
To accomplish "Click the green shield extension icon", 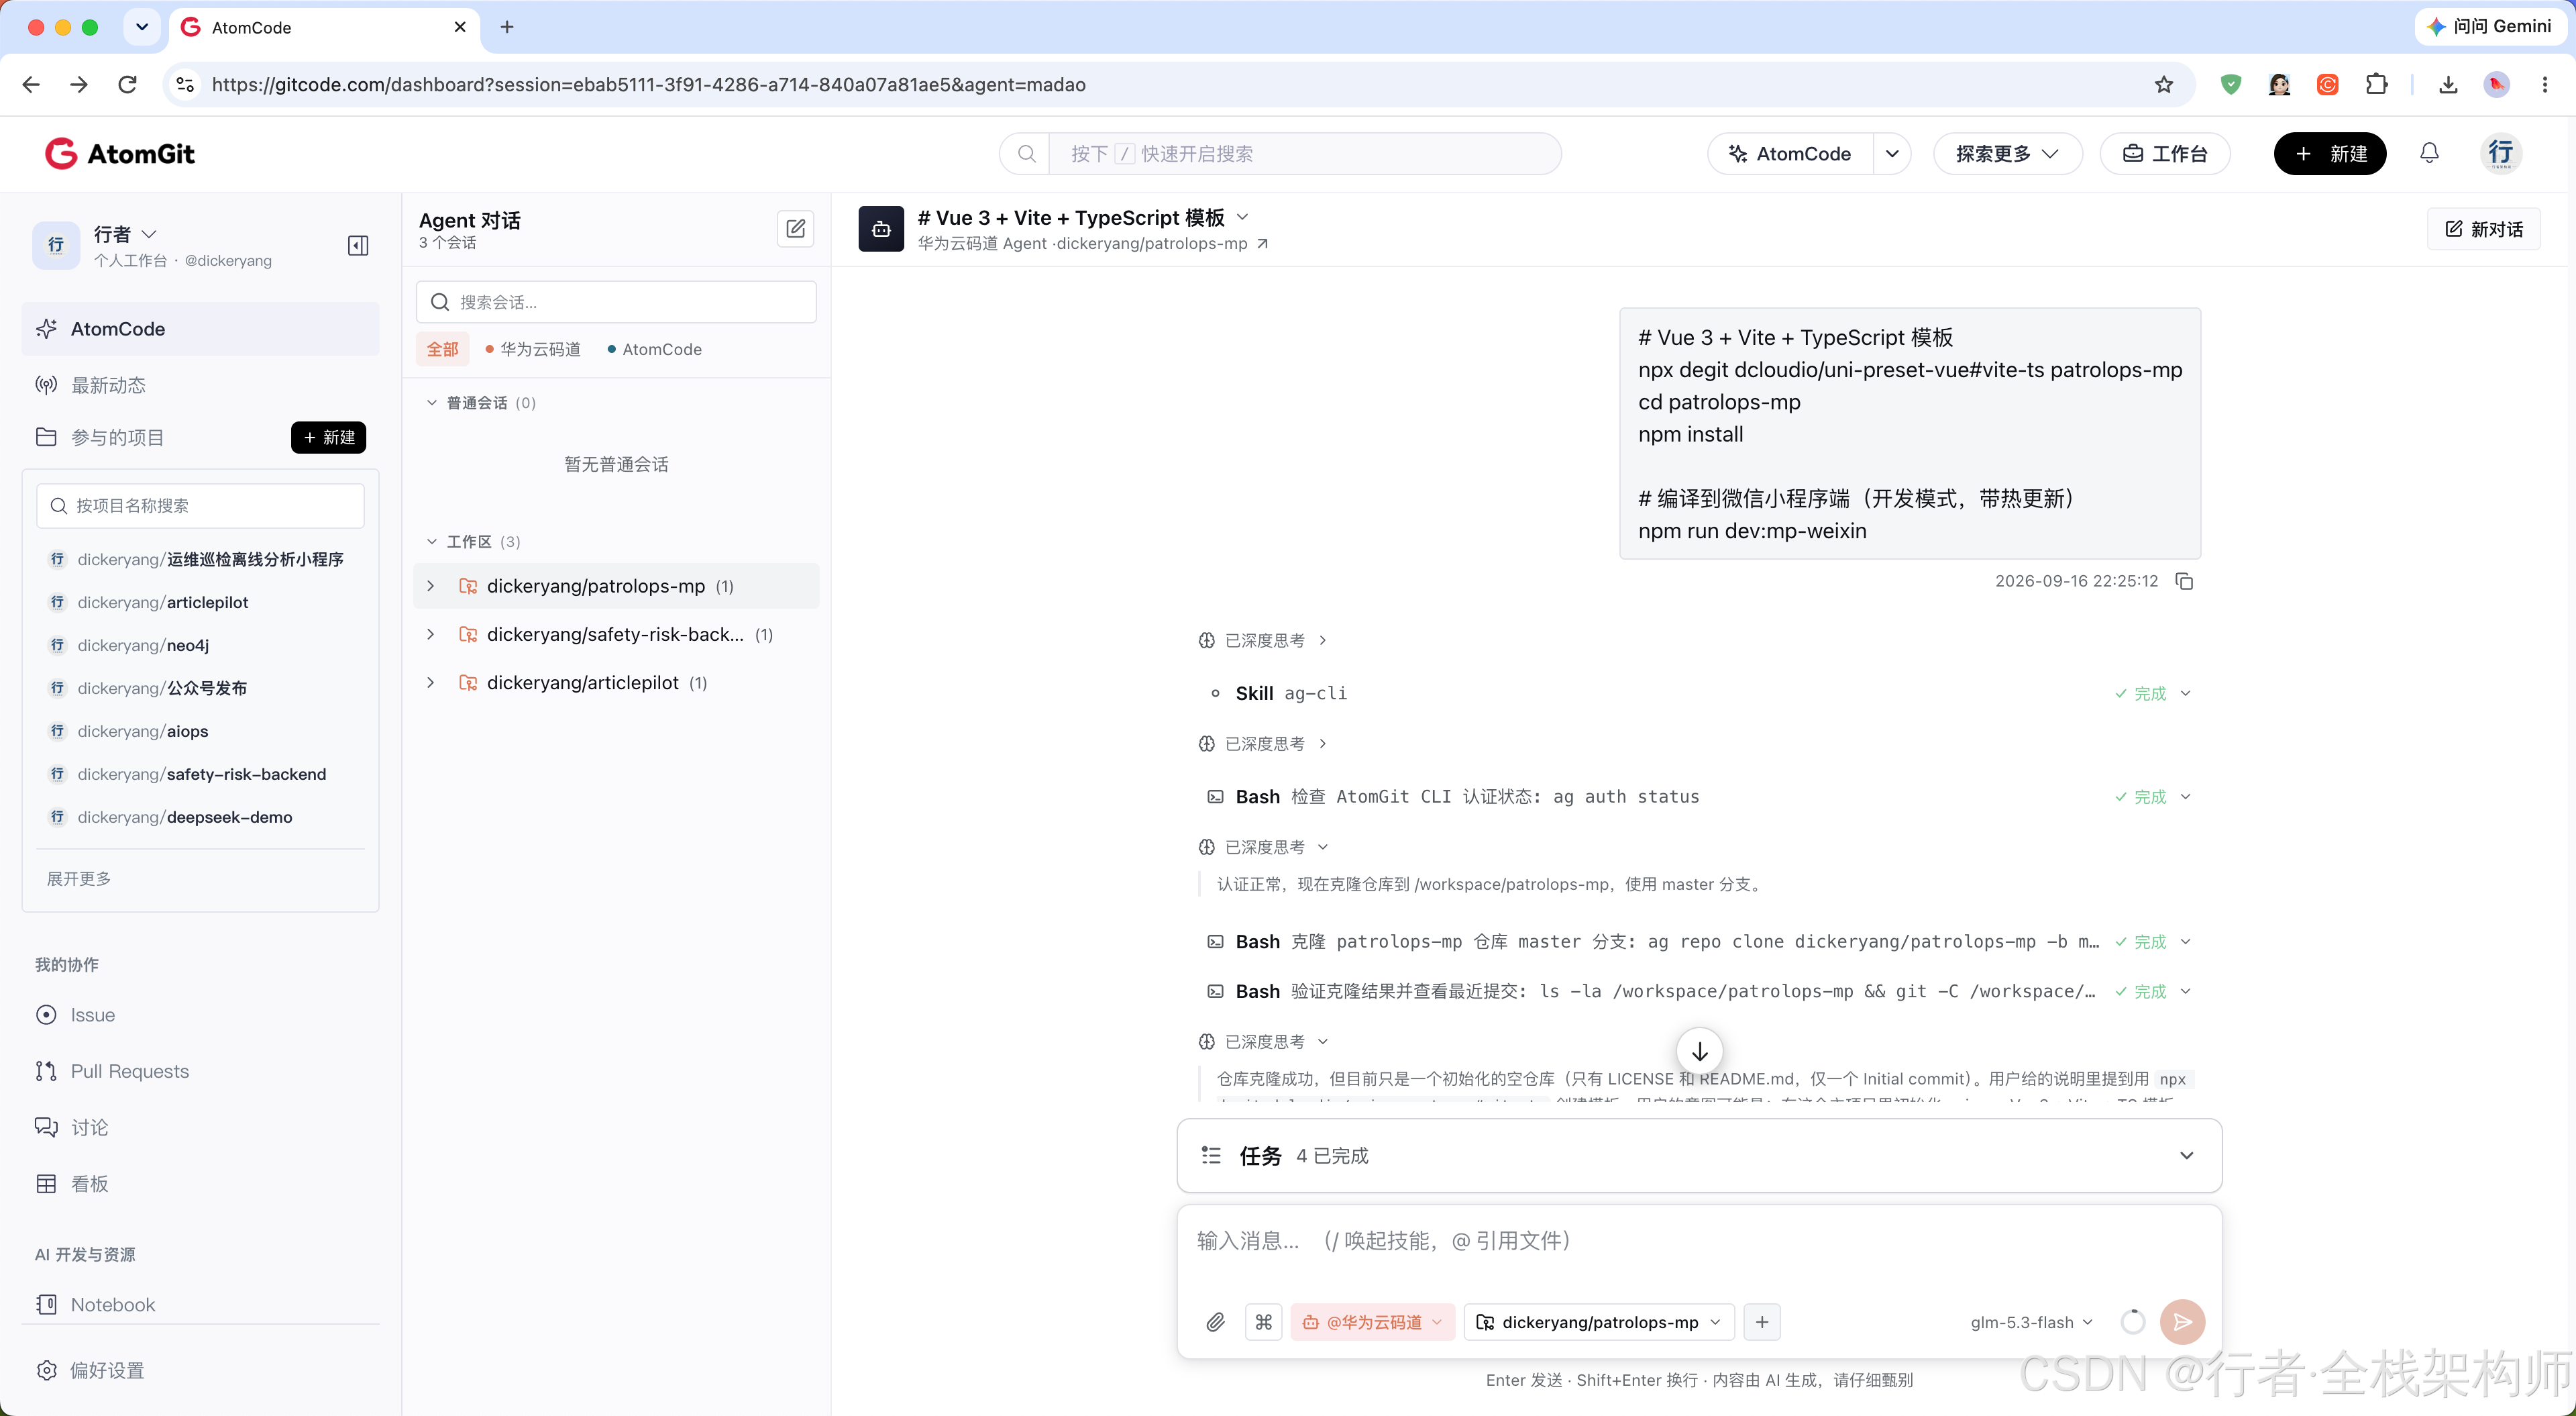I will point(2230,85).
